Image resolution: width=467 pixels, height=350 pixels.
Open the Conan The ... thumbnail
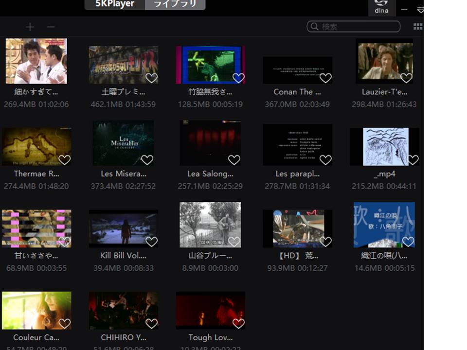click(297, 70)
